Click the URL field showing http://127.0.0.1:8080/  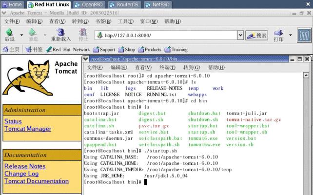tap(166, 35)
